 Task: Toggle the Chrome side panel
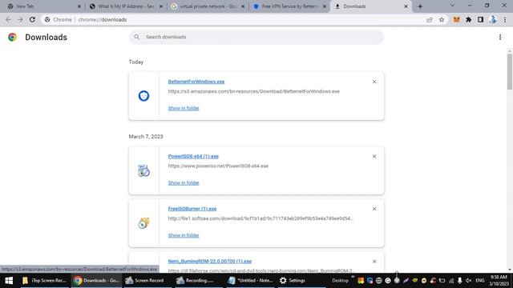pos(480,19)
